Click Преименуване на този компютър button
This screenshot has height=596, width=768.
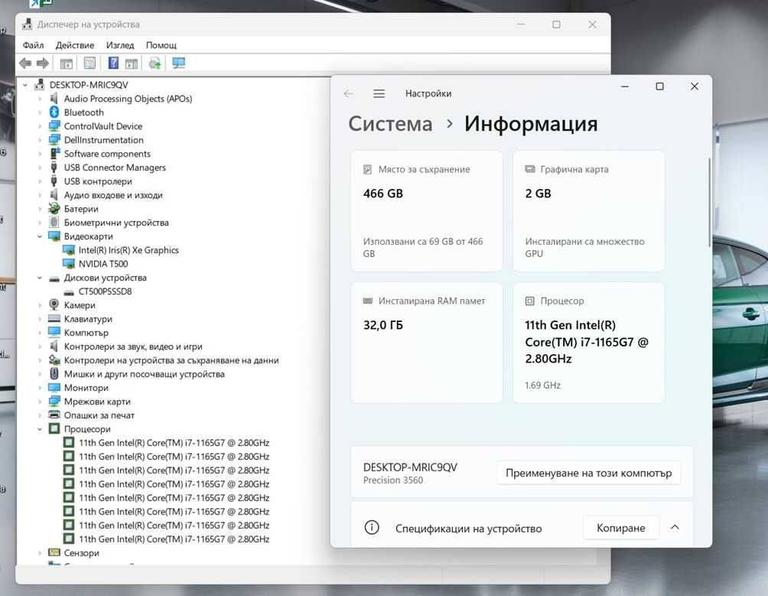(589, 473)
